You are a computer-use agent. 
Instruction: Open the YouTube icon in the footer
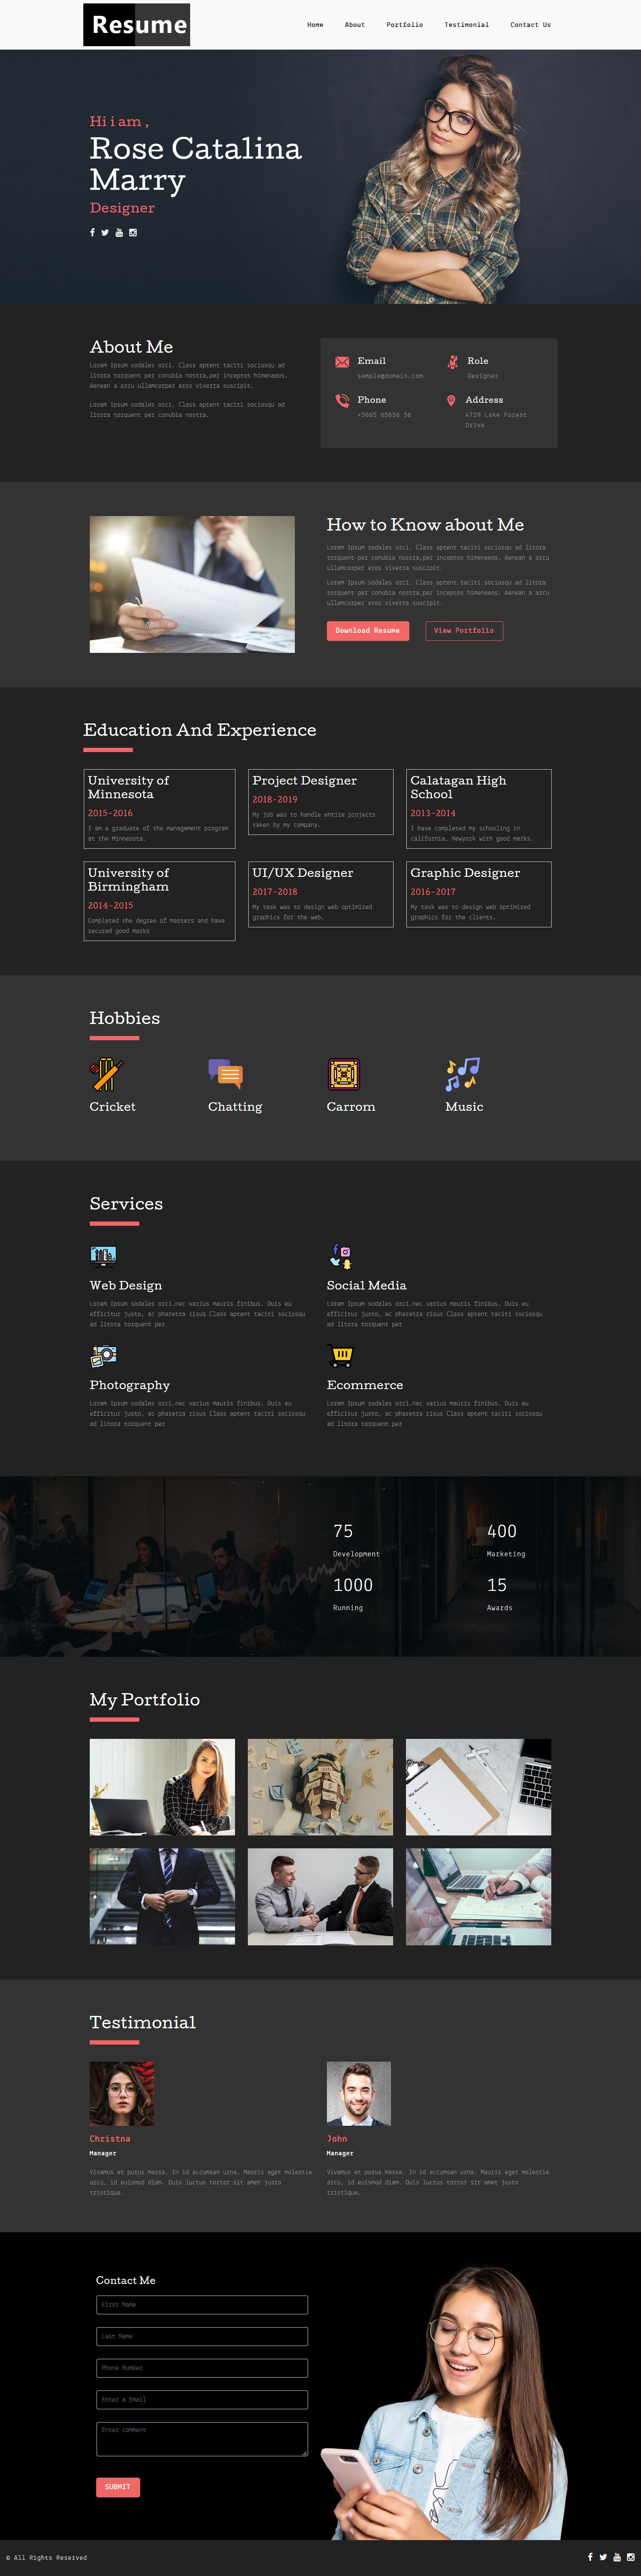click(x=617, y=2557)
